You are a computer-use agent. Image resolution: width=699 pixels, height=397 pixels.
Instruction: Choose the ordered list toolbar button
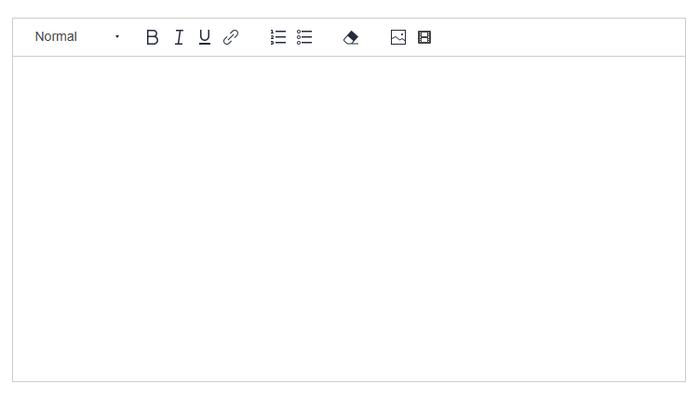point(278,37)
